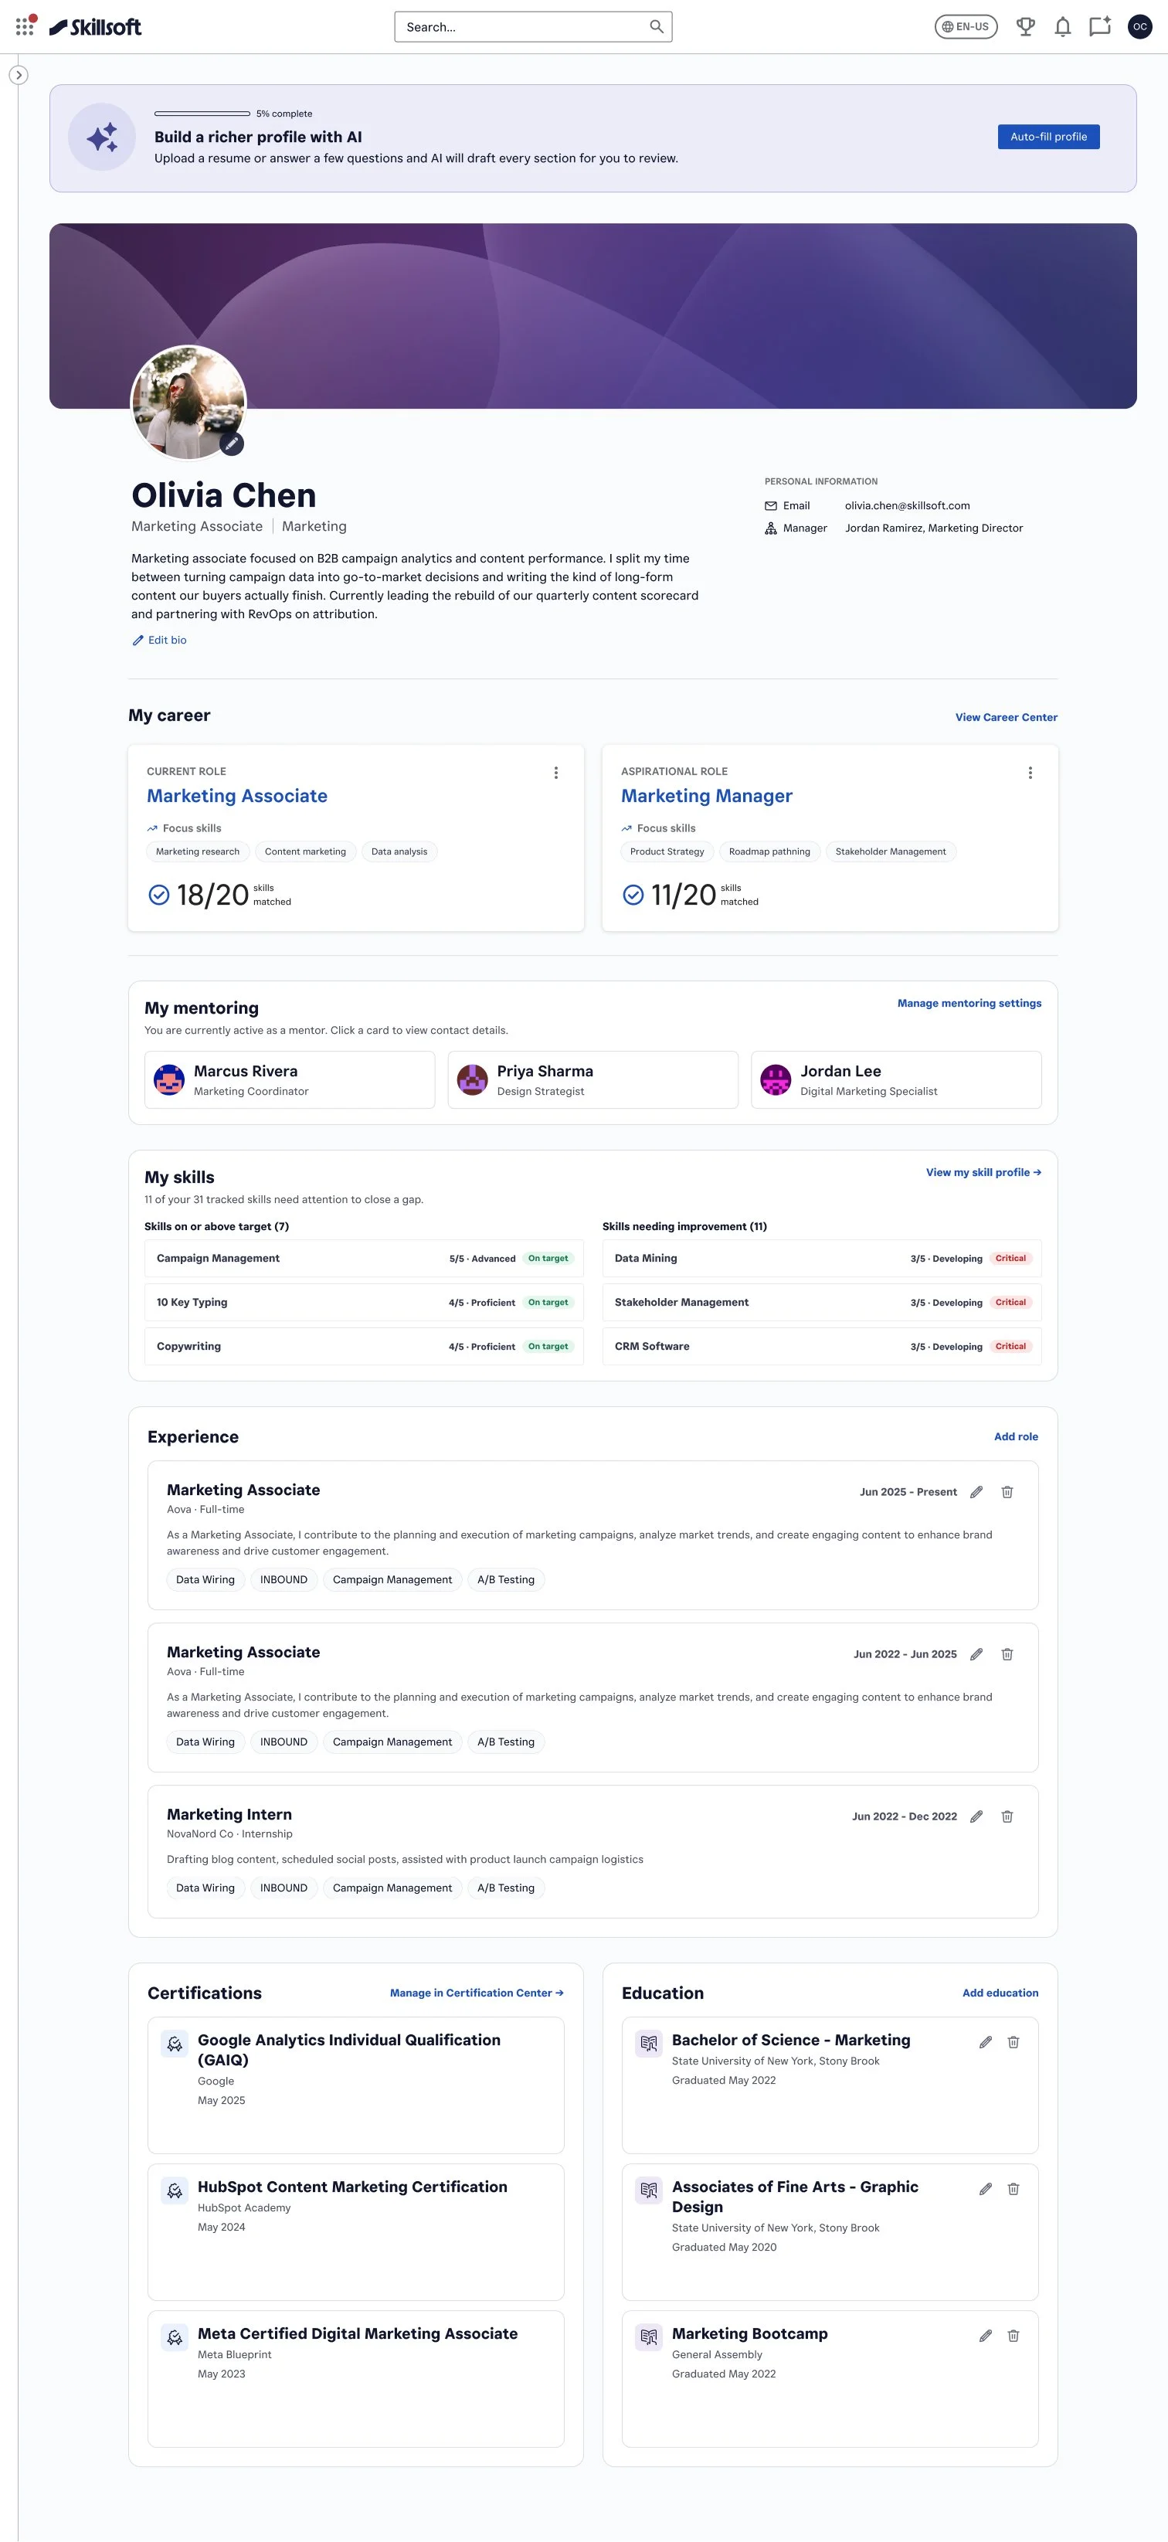Delete the Jun 2025 - Present role
Screen dimensions: 1168x2542
[x=1007, y=1492]
